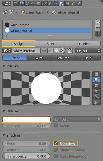The width and height of the screenshot is (103, 161).
Task: Browse materials to be linked
Action: click(x=7, y=51)
